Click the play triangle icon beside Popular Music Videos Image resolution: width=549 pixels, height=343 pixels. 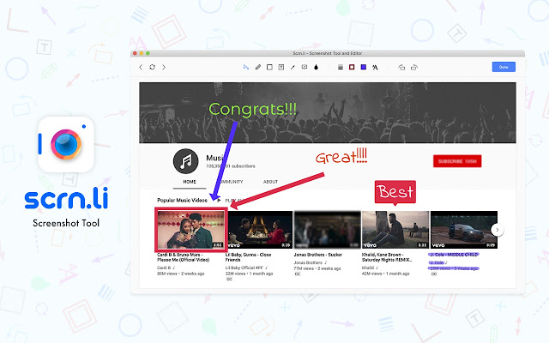tap(219, 200)
